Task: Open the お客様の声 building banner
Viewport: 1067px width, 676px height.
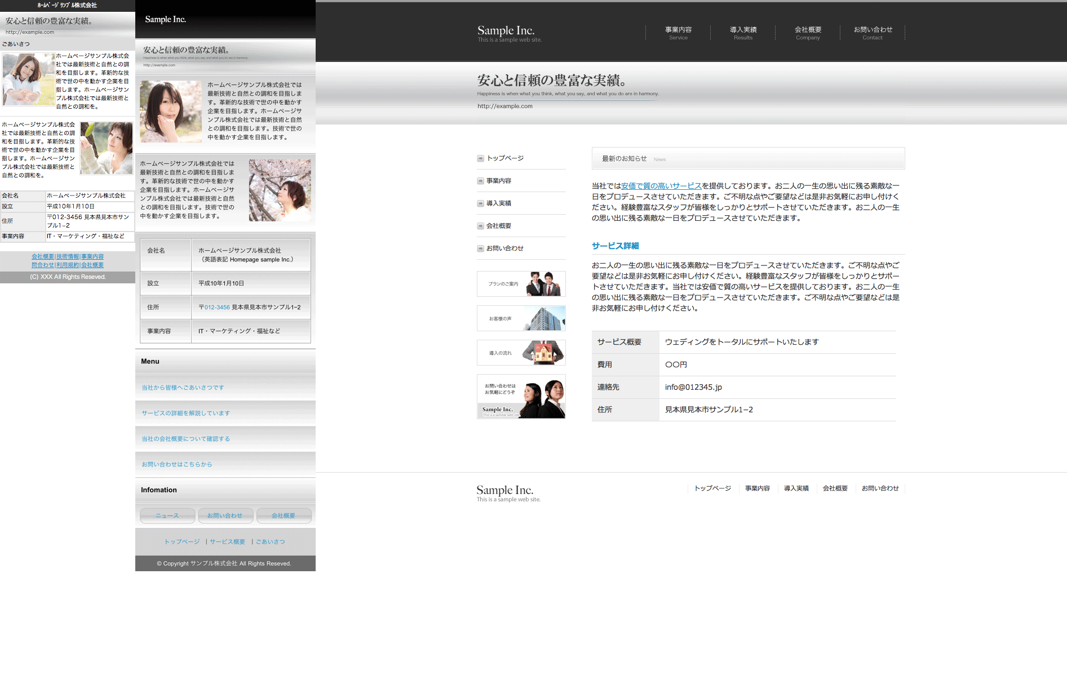Action: [521, 318]
